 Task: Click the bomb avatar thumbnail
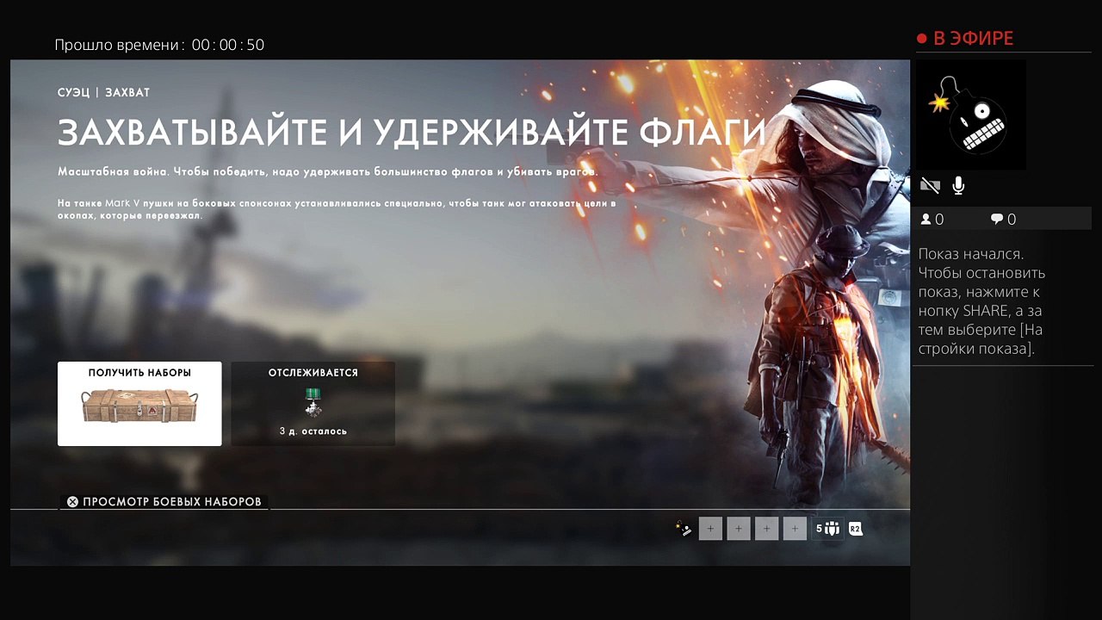(969, 115)
